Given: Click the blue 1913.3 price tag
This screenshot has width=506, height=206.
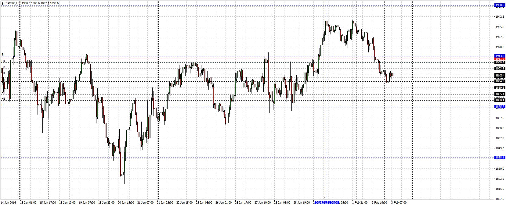Looking at the screenshot, I should [500, 56].
